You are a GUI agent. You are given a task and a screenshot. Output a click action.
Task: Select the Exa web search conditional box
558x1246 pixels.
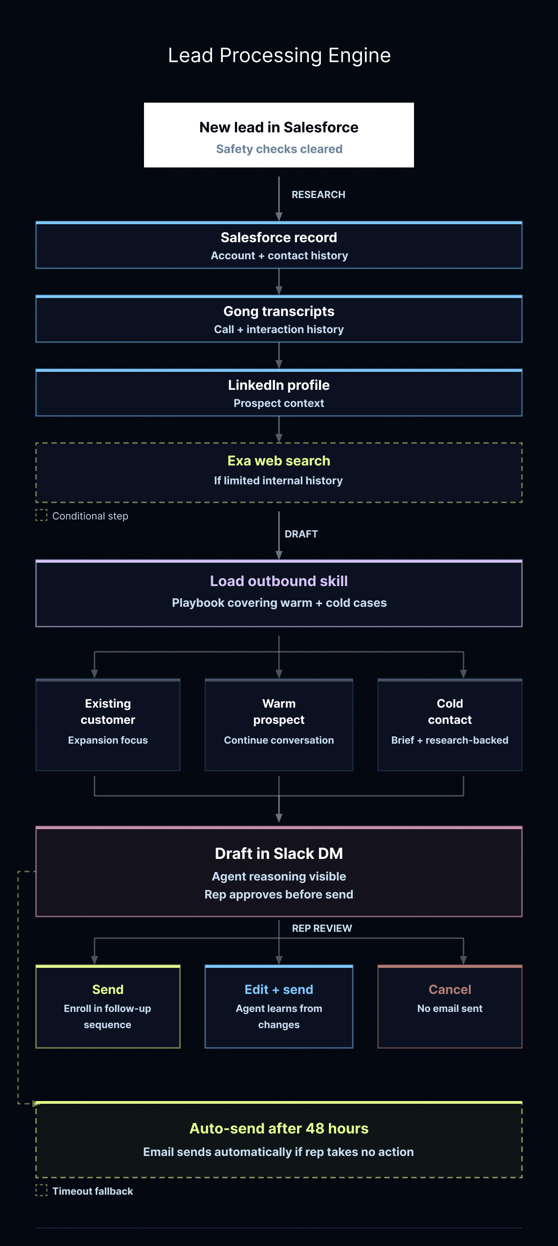click(x=279, y=473)
